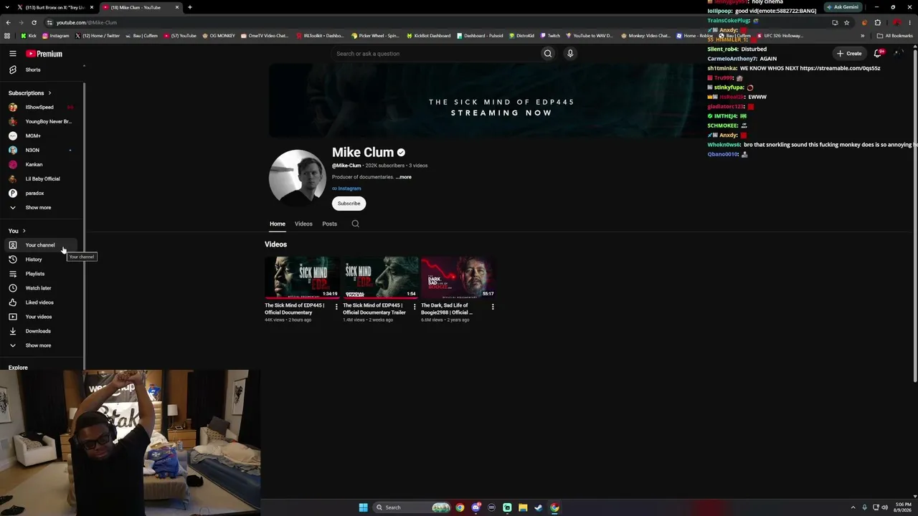Open Liked videos in the sidebar
918x516 pixels.
point(39,302)
